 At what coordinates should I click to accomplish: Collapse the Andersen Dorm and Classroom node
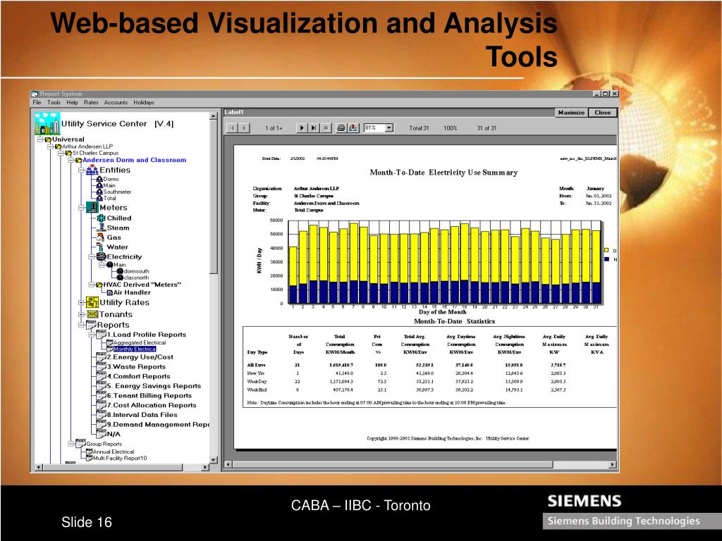(x=71, y=160)
